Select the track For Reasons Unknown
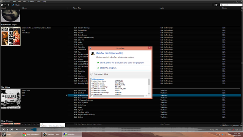The height and width of the screenshot is (137, 243). tap(85, 100)
